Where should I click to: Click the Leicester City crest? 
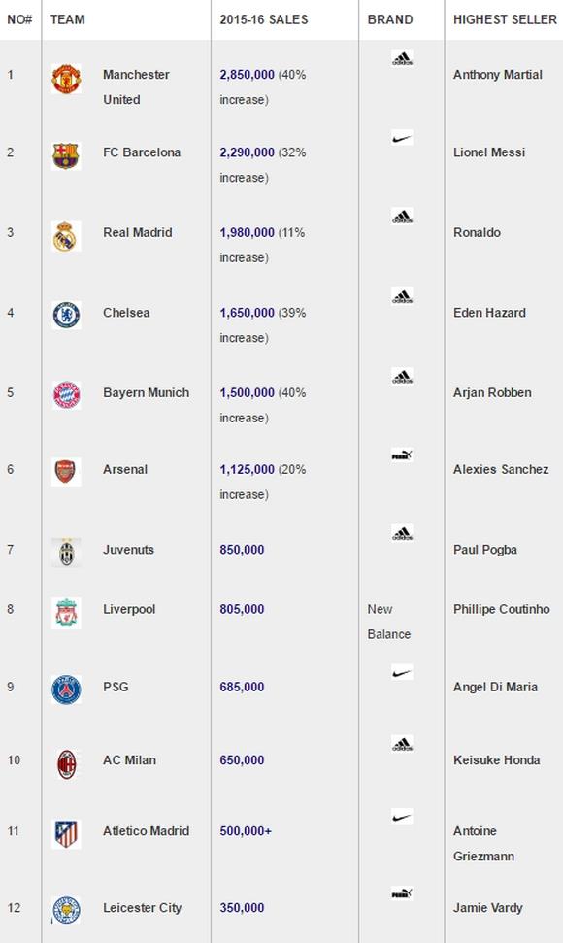(x=66, y=911)
